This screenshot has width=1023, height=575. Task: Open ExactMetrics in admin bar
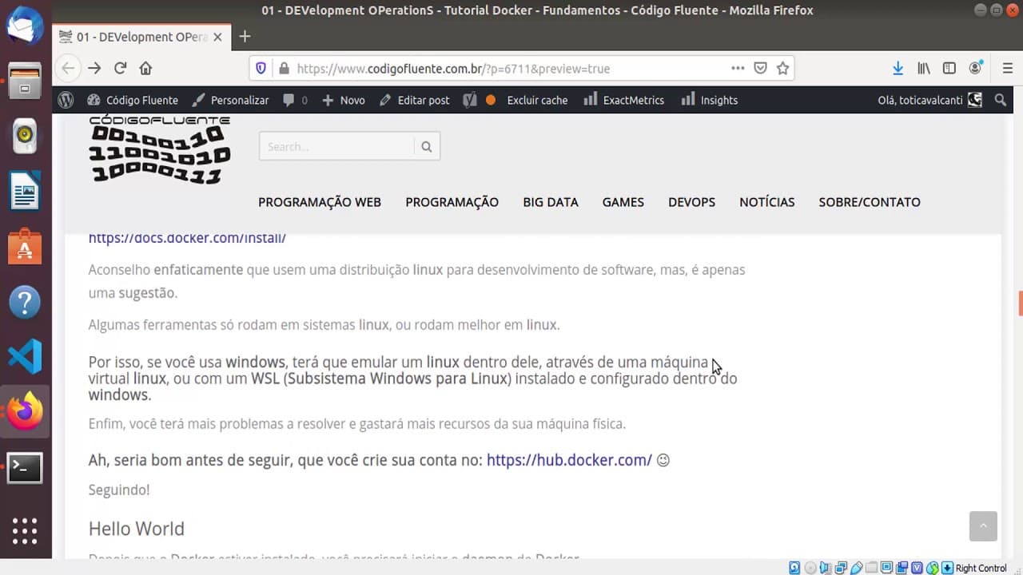point(624,100)
